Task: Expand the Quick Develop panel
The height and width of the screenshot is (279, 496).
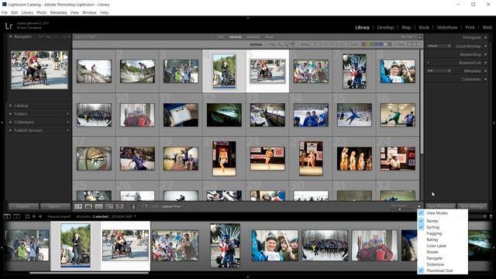Action: 486,46
